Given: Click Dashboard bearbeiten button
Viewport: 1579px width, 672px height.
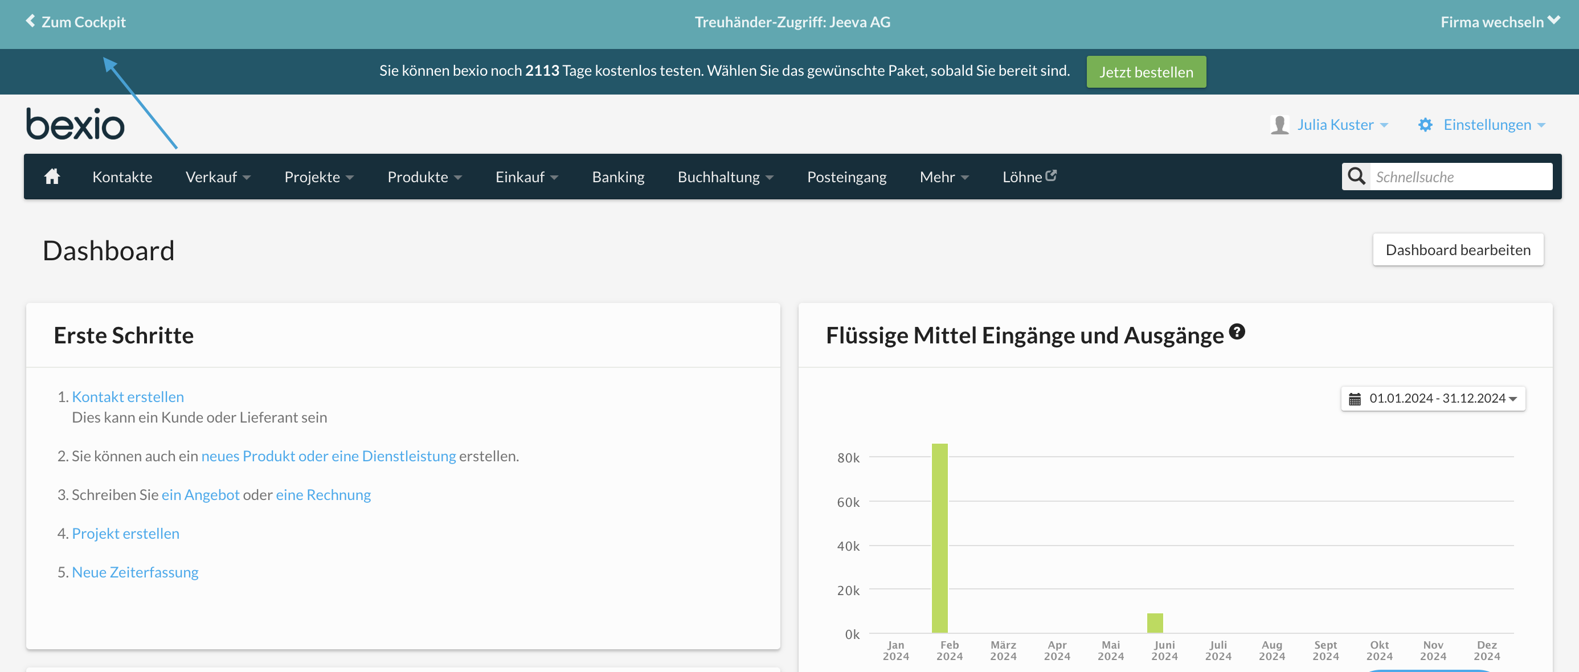Looking at the screenshot, I should click(1458, 250).
